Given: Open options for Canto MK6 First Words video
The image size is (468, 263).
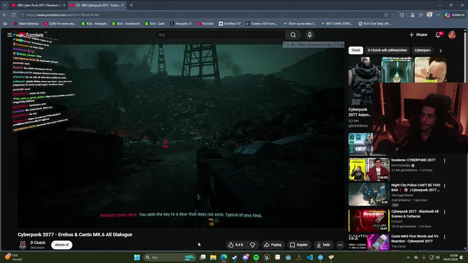Looking at the screenshot, I should pyautogui.click(x=445, y=237).
